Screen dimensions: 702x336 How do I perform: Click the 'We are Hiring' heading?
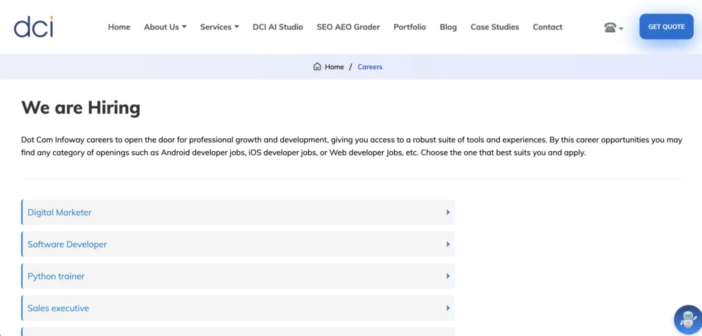tap(81, 107)
